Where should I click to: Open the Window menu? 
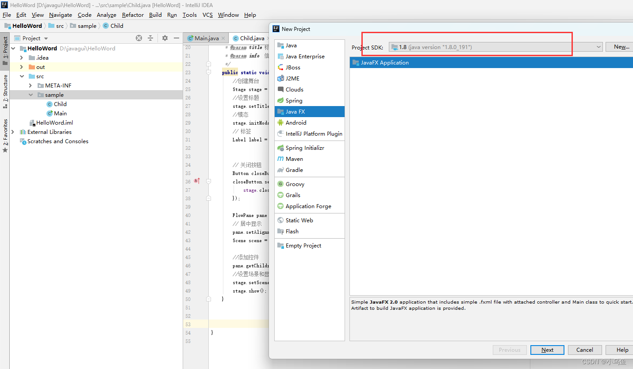tap(228, 15)
